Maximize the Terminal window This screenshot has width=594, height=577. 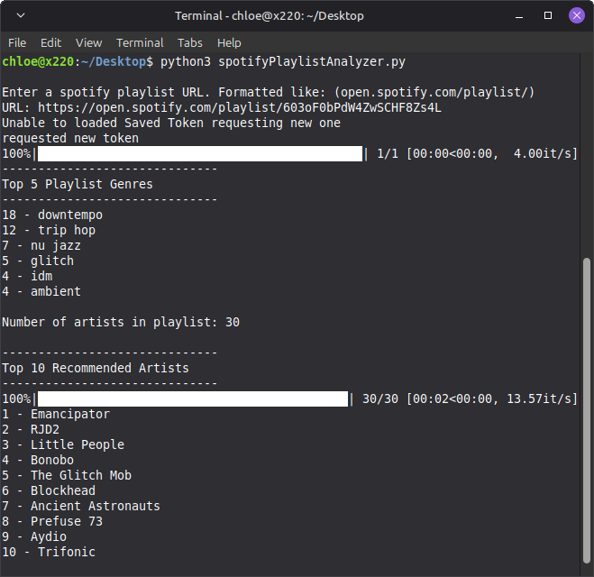[x=548, y=15]
